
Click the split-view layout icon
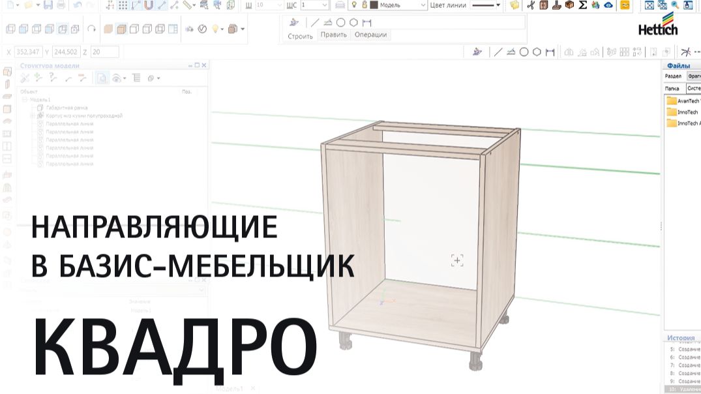coord(173,29)
